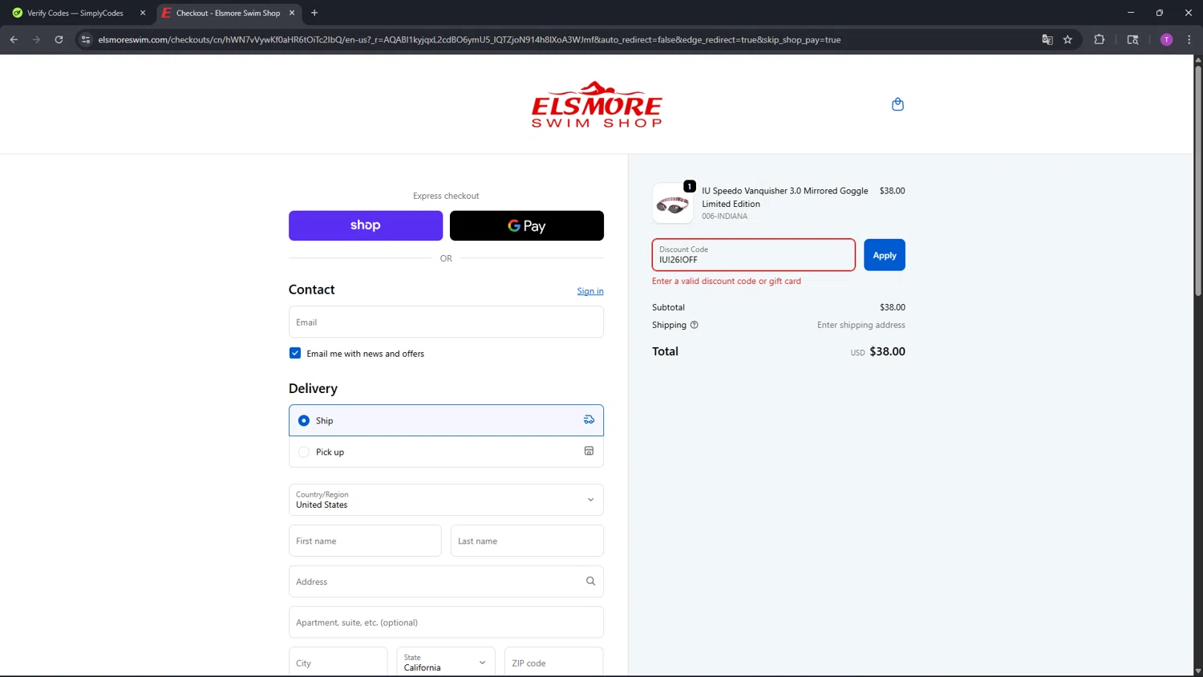1203x677 pixels.
Task: Focus the Discount Code field
Action: pos(754,255)
